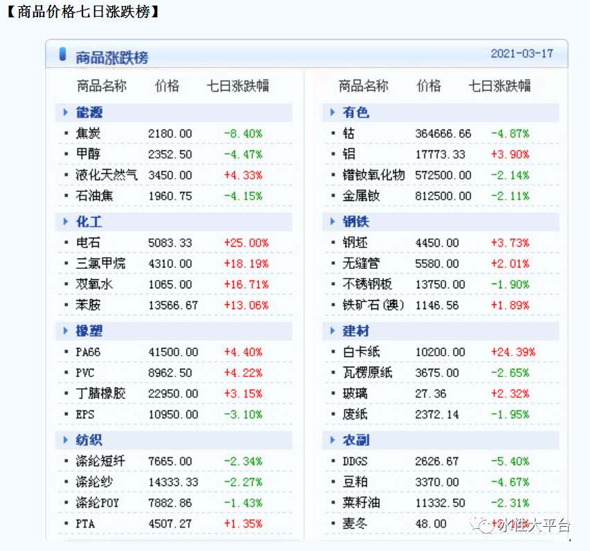This screenshot has width=590, height=551.
Task: Click the 三氯甲烷 change value +18.19%
Action: coord(246,263)
